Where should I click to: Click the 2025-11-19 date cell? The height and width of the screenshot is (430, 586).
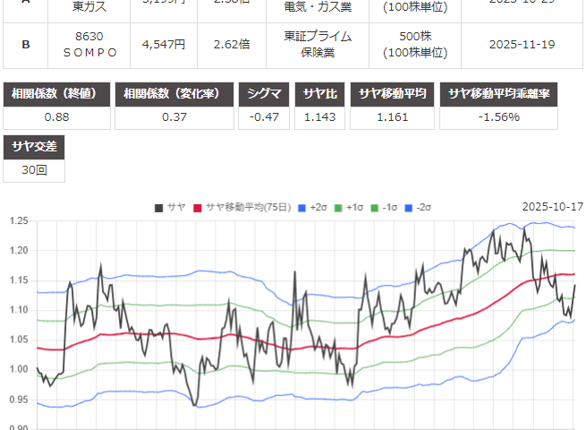tap(523, 44)
